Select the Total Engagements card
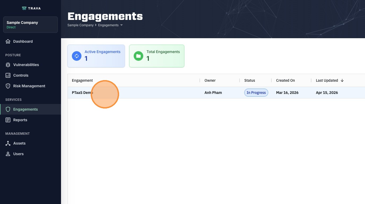 [157, 56]
